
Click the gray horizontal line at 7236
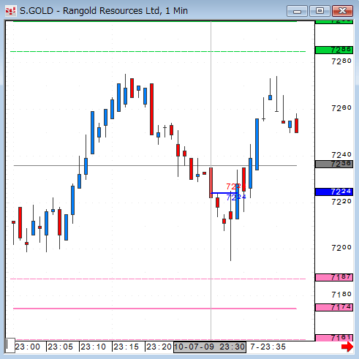[x=155, y=166]
